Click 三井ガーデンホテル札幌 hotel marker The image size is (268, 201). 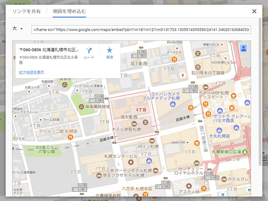point(155,171)
